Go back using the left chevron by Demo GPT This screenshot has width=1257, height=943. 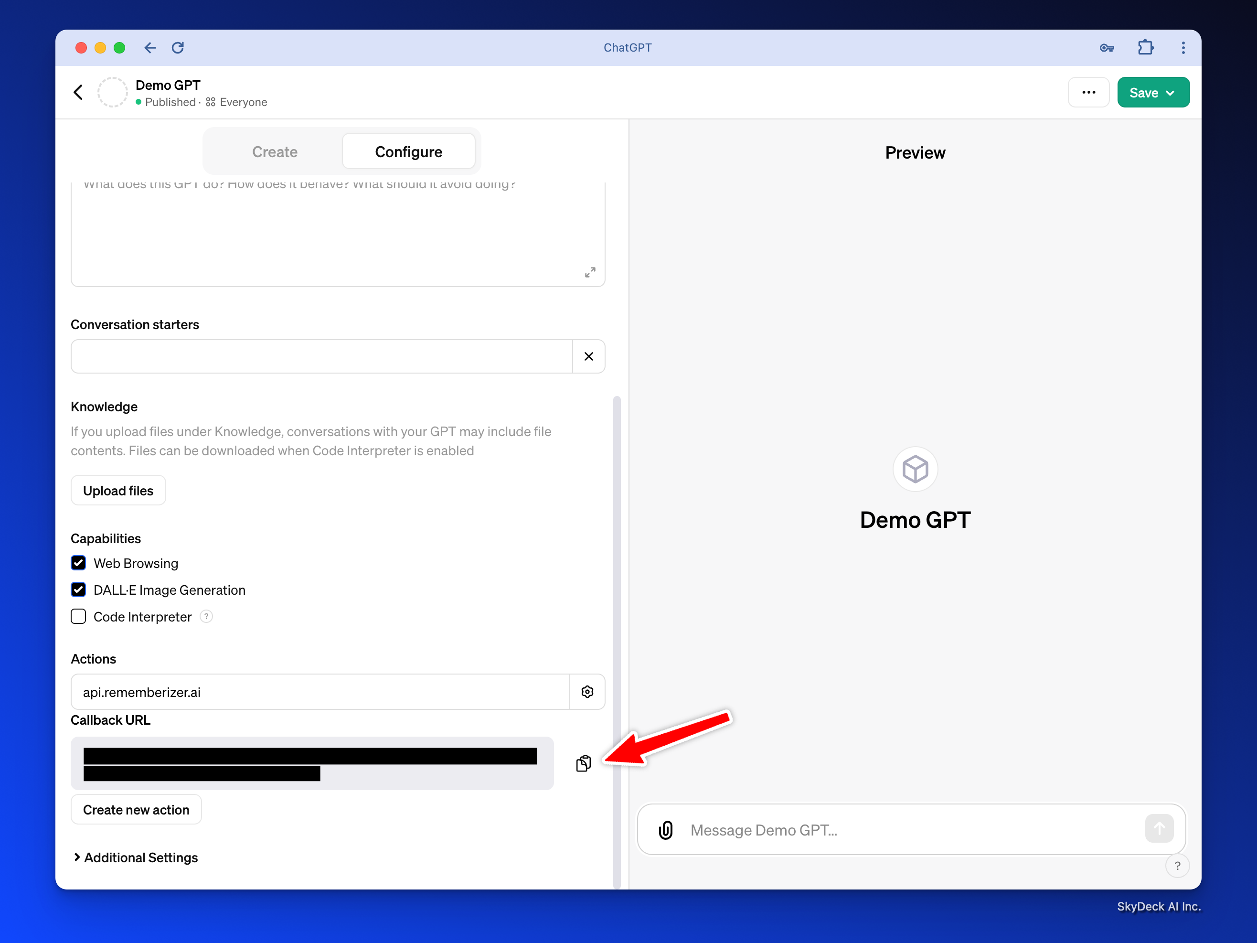(78, 92)
